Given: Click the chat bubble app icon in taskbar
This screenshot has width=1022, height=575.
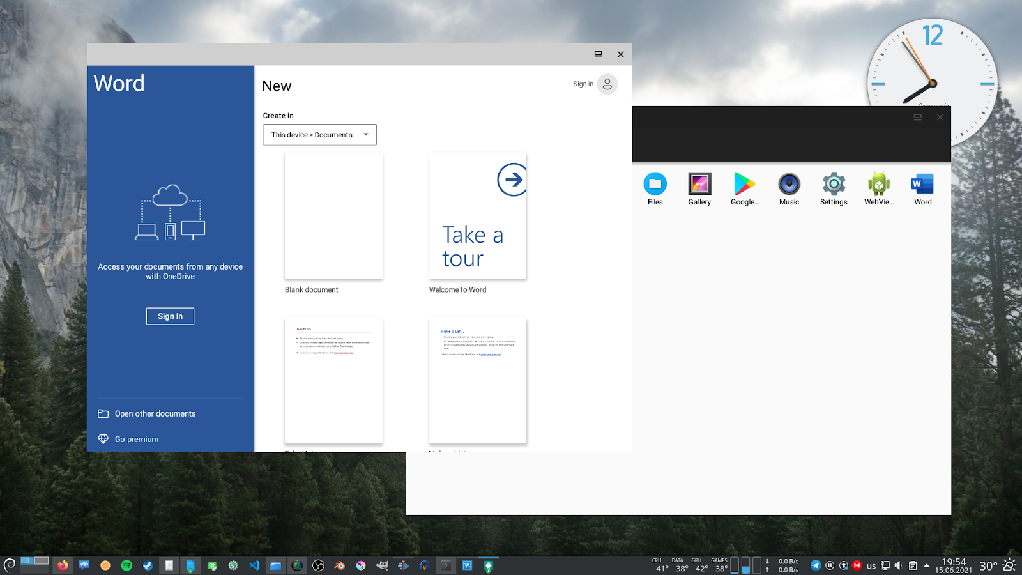Looking at the screenshot, I should pyautogui.click(x=84, y=565).
